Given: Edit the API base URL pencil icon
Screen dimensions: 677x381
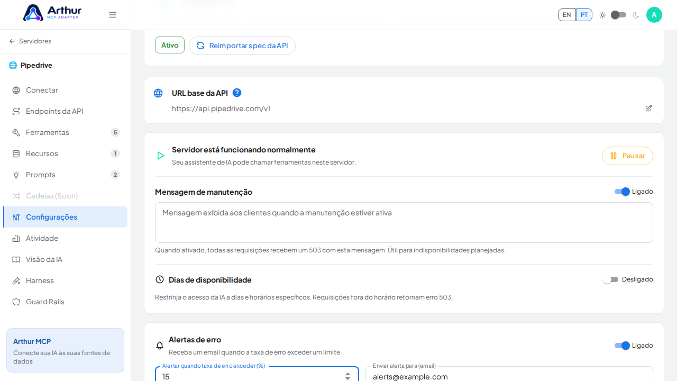Looking at the screenshot, I should pyautogui.click(x=648, y=108).
